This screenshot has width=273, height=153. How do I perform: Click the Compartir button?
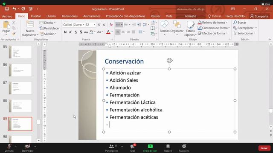(259, 16)
